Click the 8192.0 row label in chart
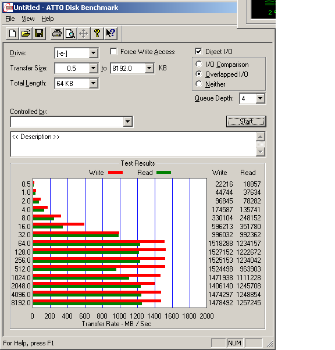The image size is (335, 350). [x=21, y=303]
